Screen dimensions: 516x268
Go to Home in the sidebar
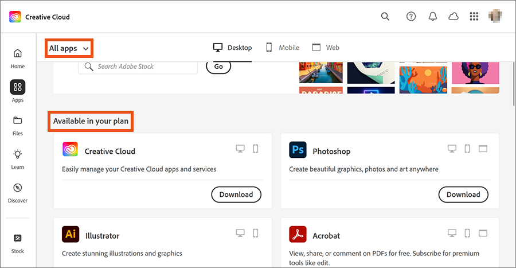click(18, 58)
